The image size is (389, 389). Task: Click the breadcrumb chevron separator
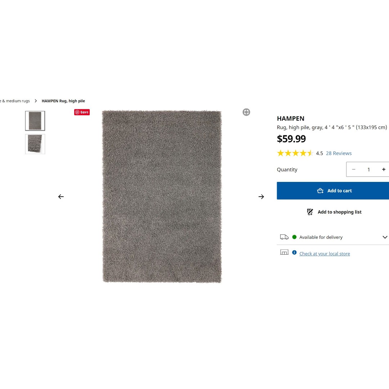click(x=36, y=101)
